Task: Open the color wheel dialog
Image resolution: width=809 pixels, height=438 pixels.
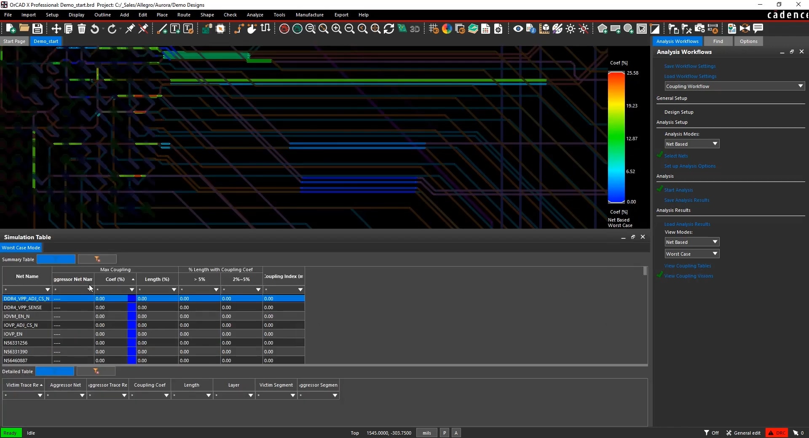Action: 447,29
